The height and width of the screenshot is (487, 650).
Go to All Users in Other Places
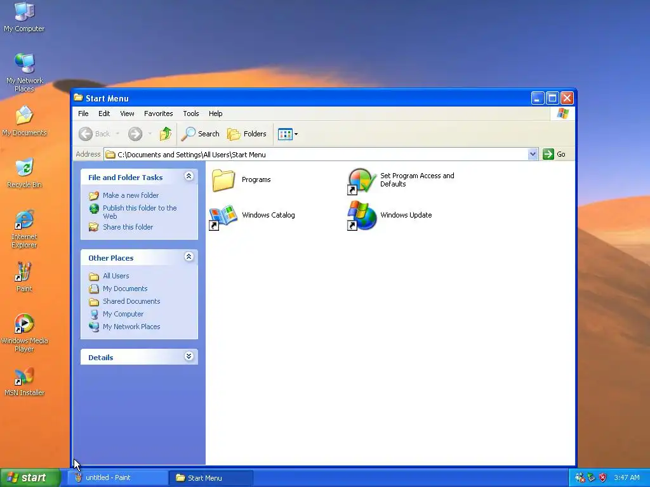coord(116,276)
